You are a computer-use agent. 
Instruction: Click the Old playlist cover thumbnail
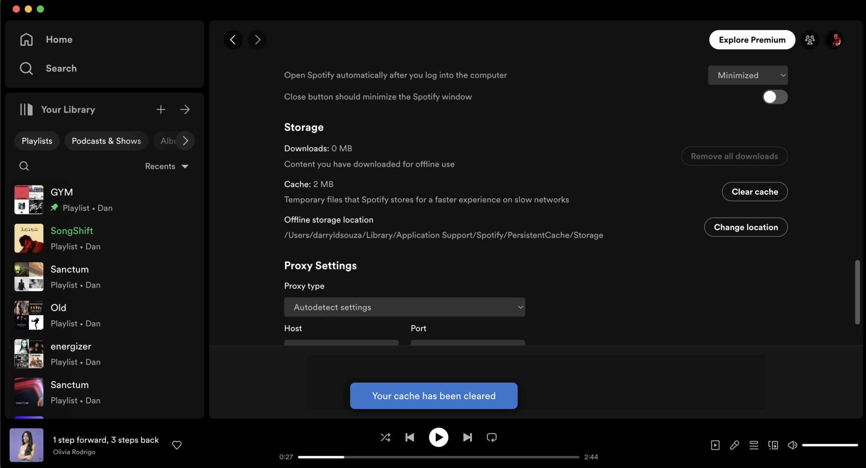pyautogui.click(x=29, y=315)
